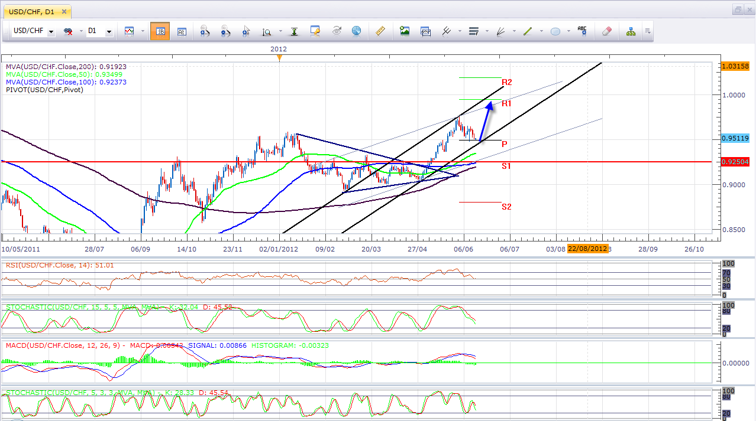Click the R2 pivot resistance label
The width and height of the screenshot is (756, 421).
(x=507, y=82)
